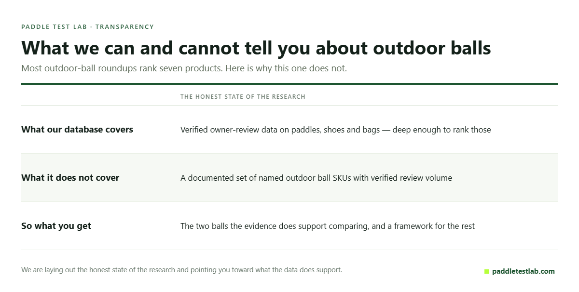Select the 'What it does not cover' row label
The height and width of the screenshot is (292, 579).
(x=70, y=177)
